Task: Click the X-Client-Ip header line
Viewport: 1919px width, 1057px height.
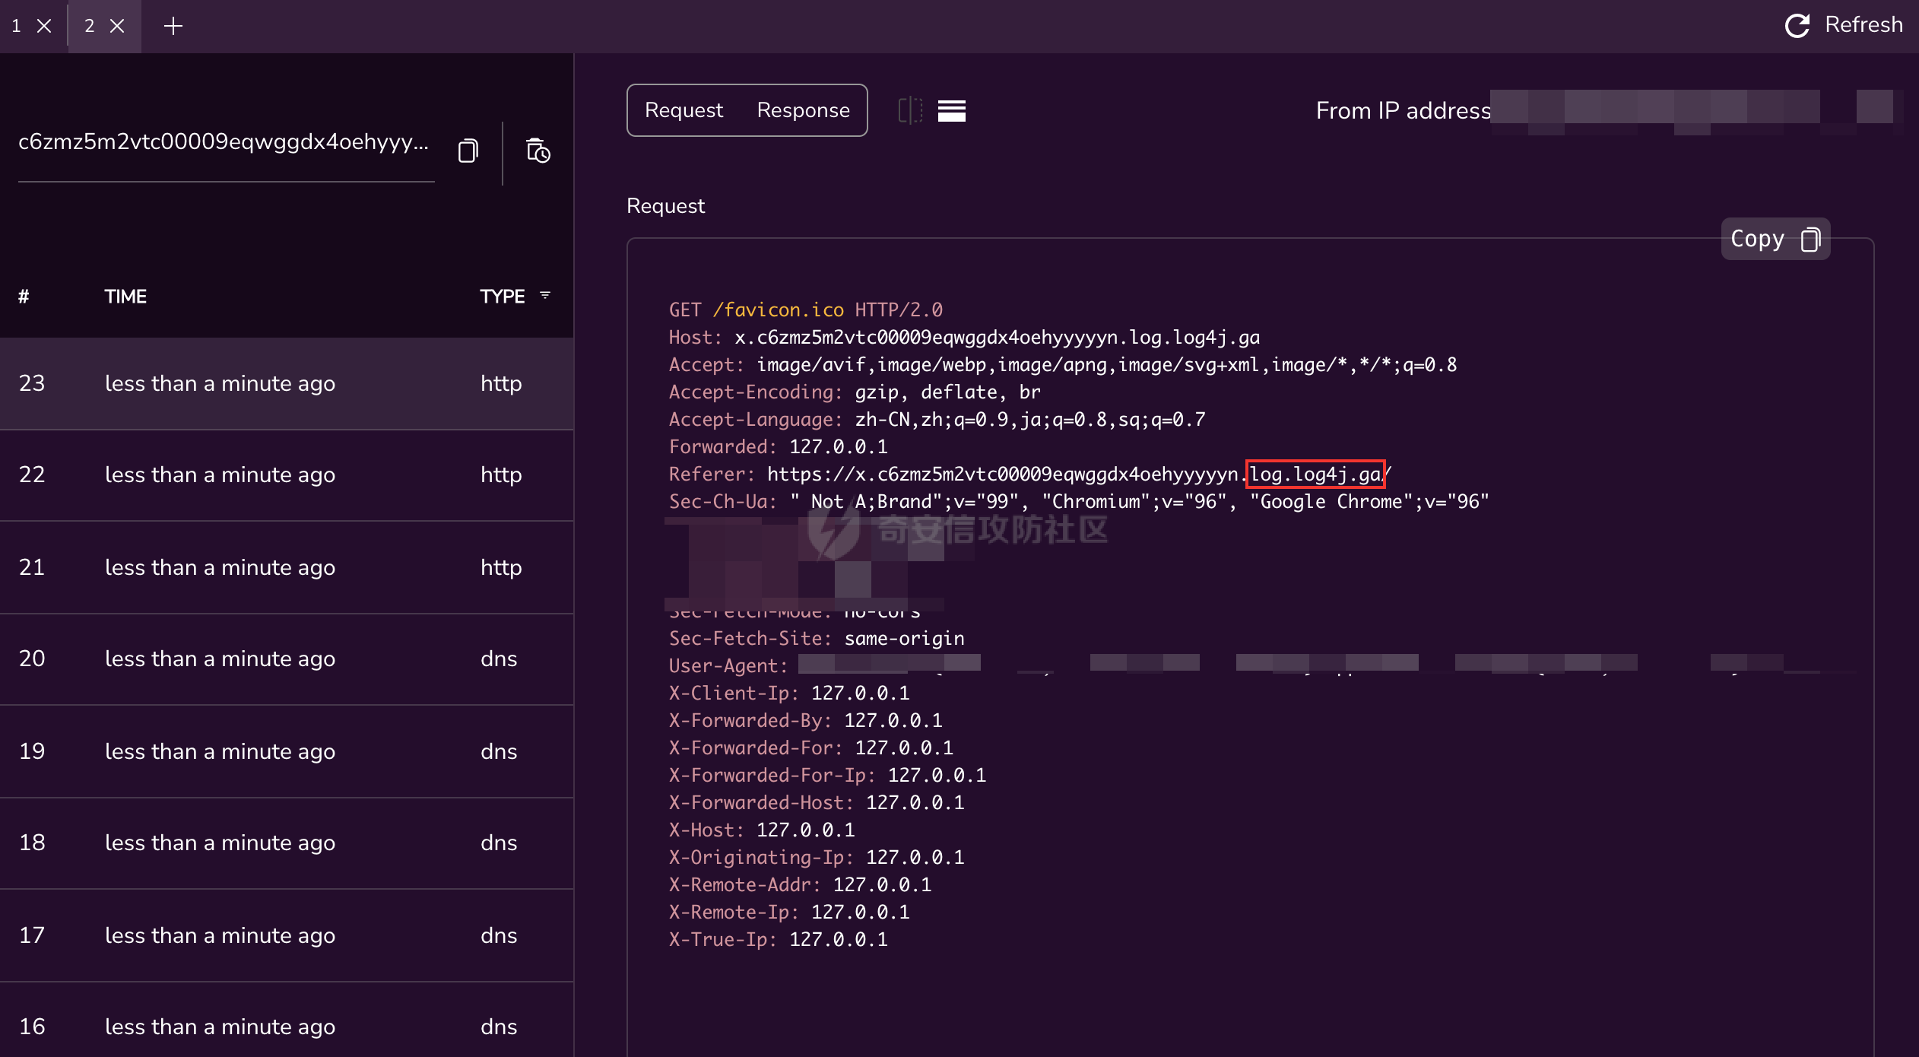Action: [789, 694]
